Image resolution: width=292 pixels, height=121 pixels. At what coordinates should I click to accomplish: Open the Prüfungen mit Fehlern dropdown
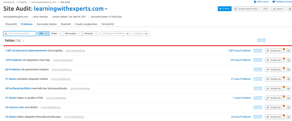[x=115, y=33]
